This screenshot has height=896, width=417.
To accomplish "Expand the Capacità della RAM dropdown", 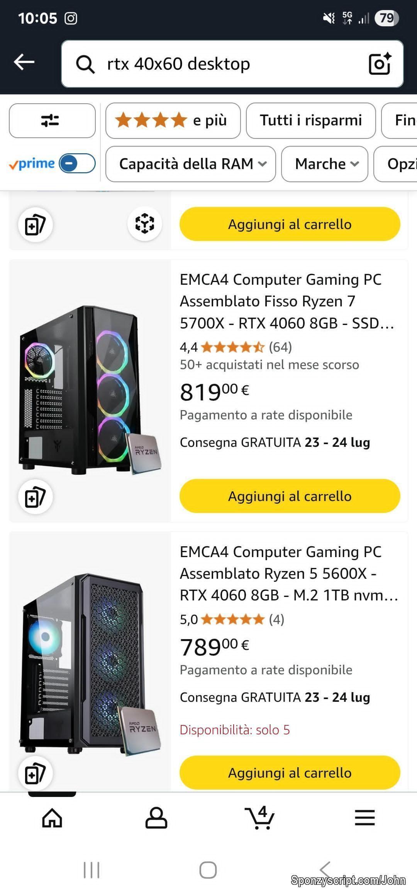I will (x=190, y=164).
